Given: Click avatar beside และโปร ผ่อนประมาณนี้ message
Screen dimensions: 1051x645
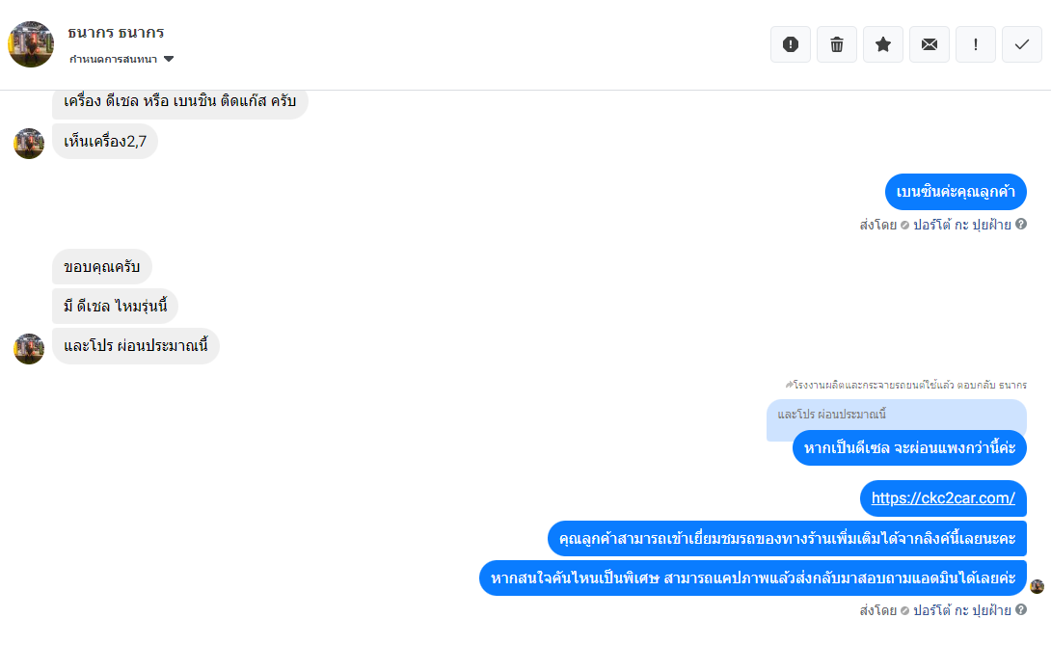Looking at the screenshot, I should point(29,349).
